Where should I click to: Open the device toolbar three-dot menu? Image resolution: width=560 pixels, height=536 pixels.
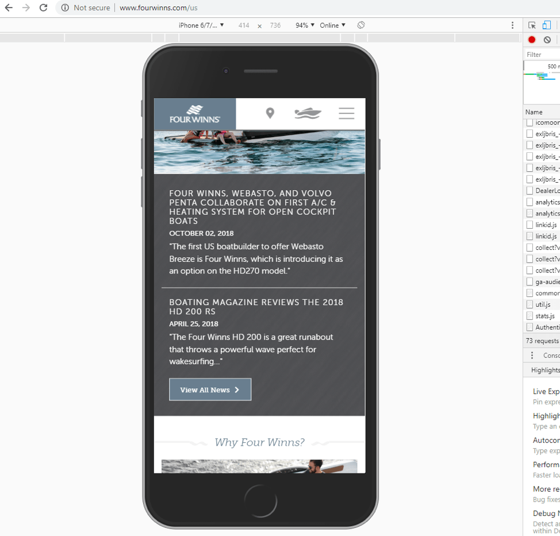[512, 25]
